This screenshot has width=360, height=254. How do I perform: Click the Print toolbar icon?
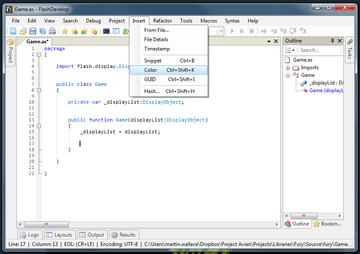point(52,31)
